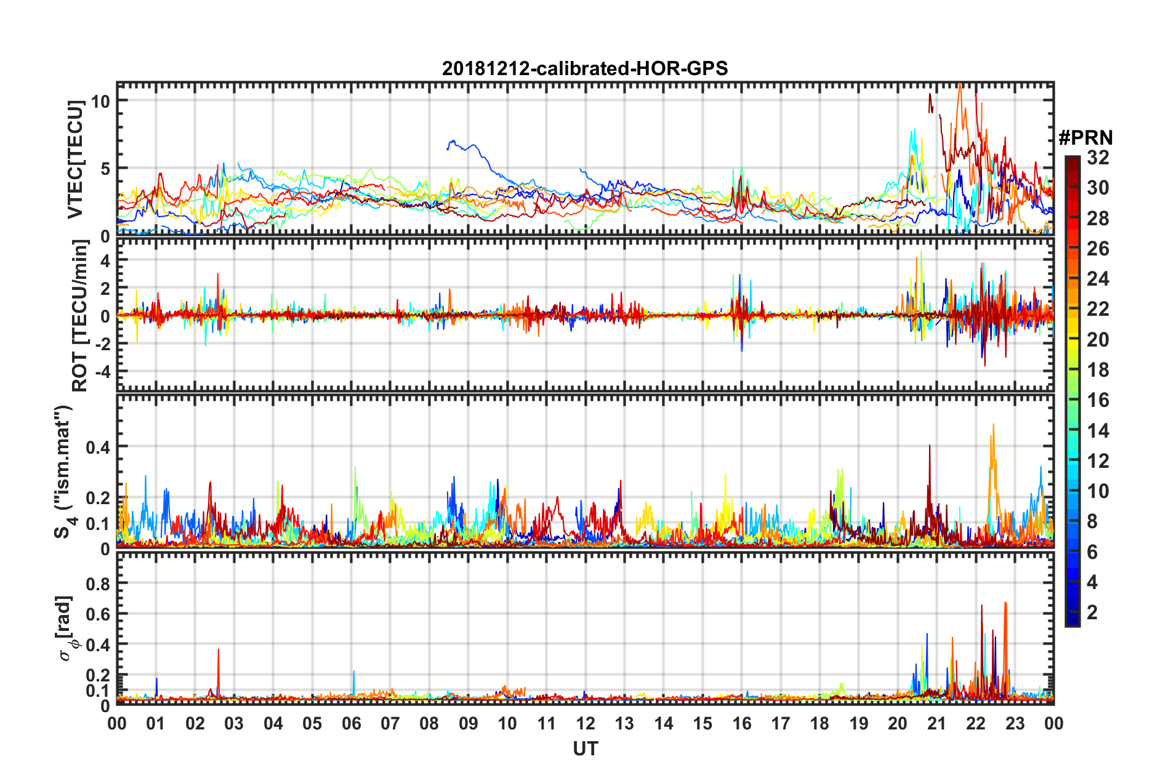
Task: Click the PRN colorbar strip
Action: 1072,391
